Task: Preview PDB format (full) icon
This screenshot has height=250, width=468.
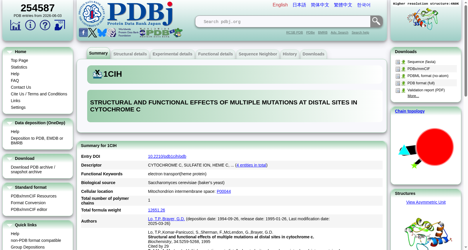Action: click(x=398, y=83)
